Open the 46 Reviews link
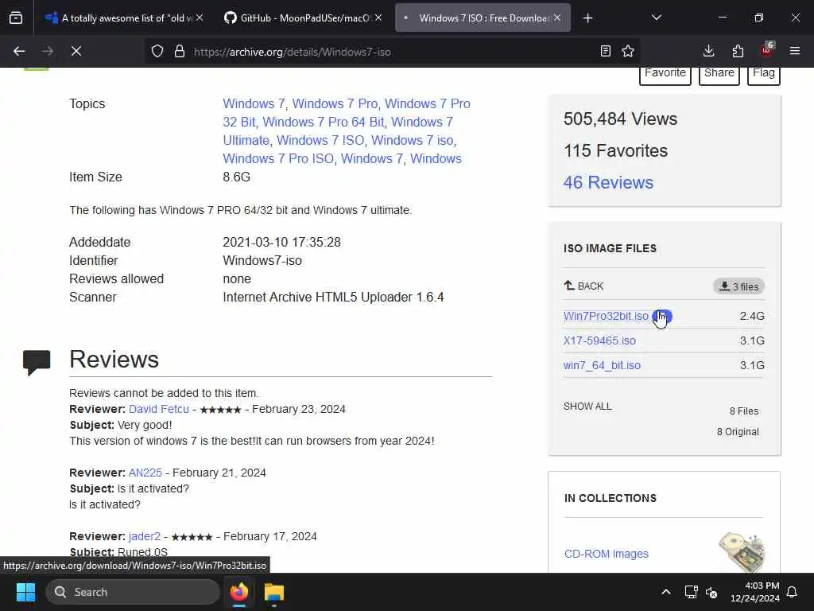 [x=608, y=182]
